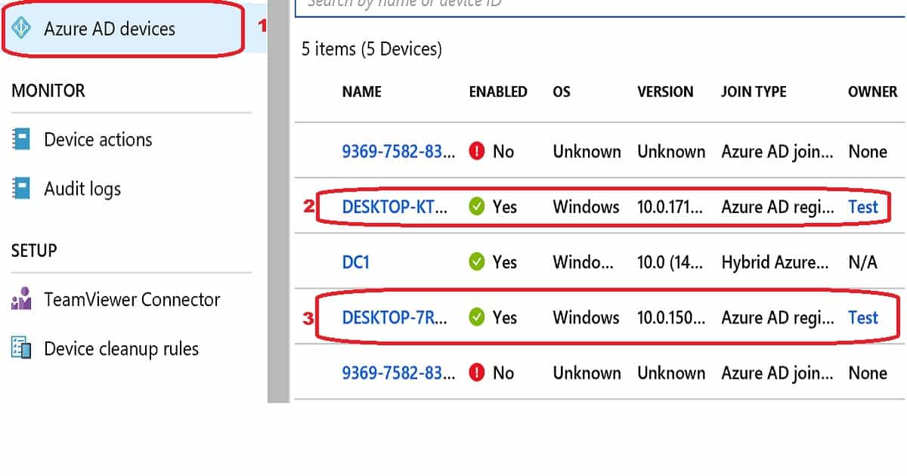Image resolution: width=907 pixels, height=476 pixels.
Task: Open Device cleanup rules under Setup
Action: coord(122,349)
